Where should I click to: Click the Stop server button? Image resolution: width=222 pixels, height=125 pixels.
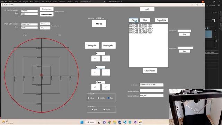tap(45, 28)
